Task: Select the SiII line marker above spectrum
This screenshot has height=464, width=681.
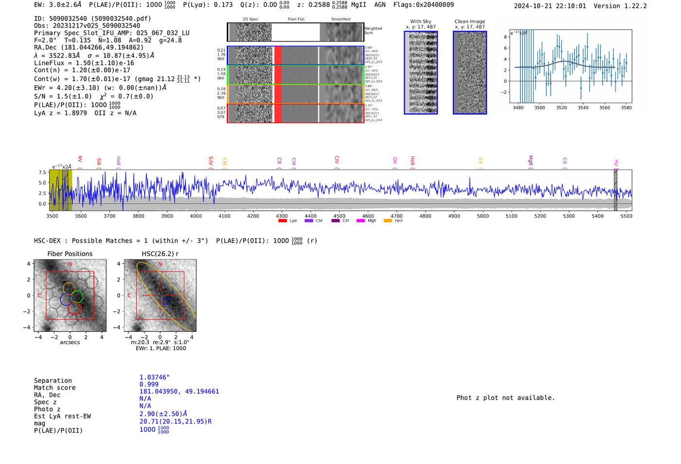Action: tap(99, 162)
